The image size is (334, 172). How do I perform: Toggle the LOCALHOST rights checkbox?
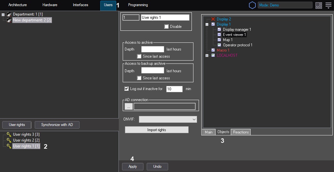click(x=213, y=55)
